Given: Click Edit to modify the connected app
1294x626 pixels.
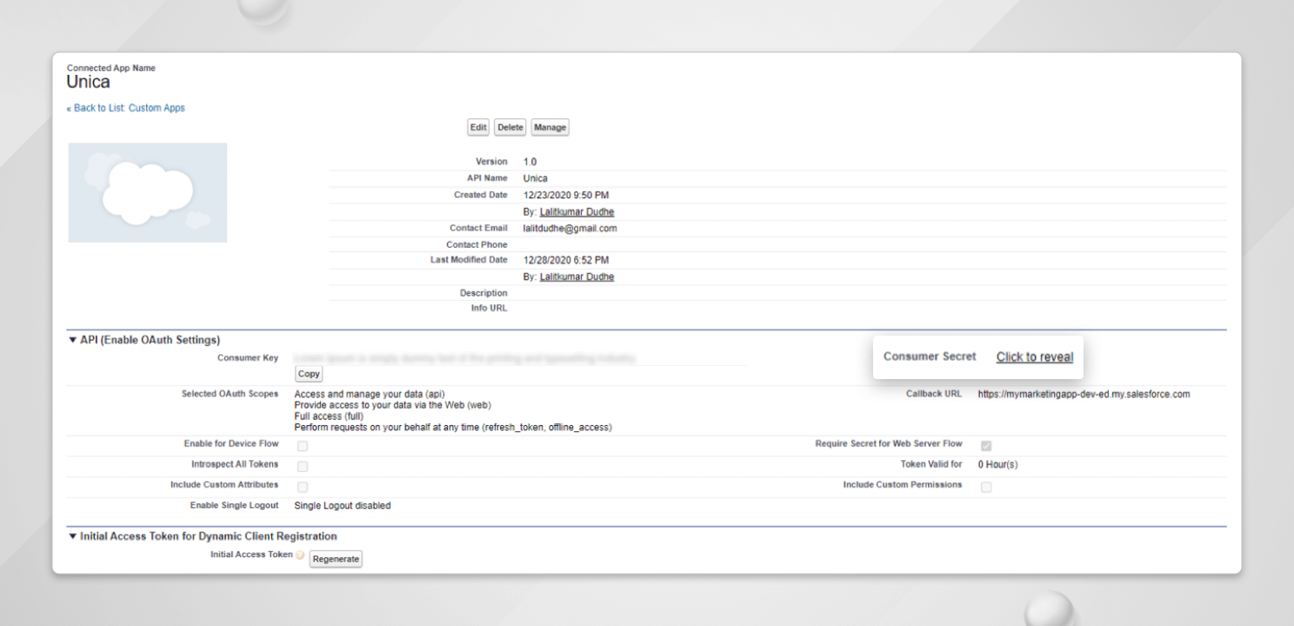Looking at the screenshot, I should pos(477,127).
